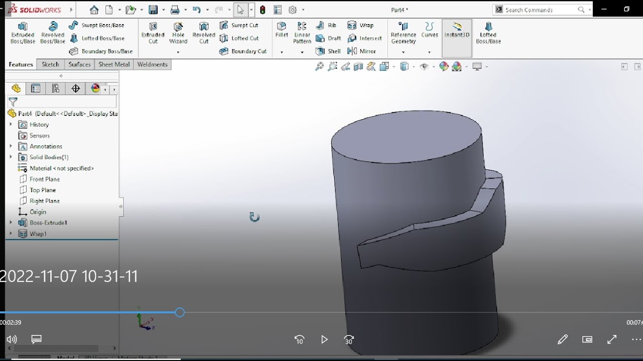The width and height of the screenshot is (643, 361).
Task: Select the Revolved Cut tool
Action: [x=203, y=33]
